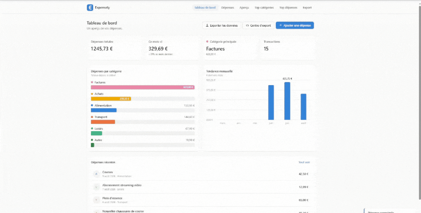Select the Nouvelles chaussures de course expense row
Image resolution: width=421 pixels, height=213 pixels.
point(201,210)
